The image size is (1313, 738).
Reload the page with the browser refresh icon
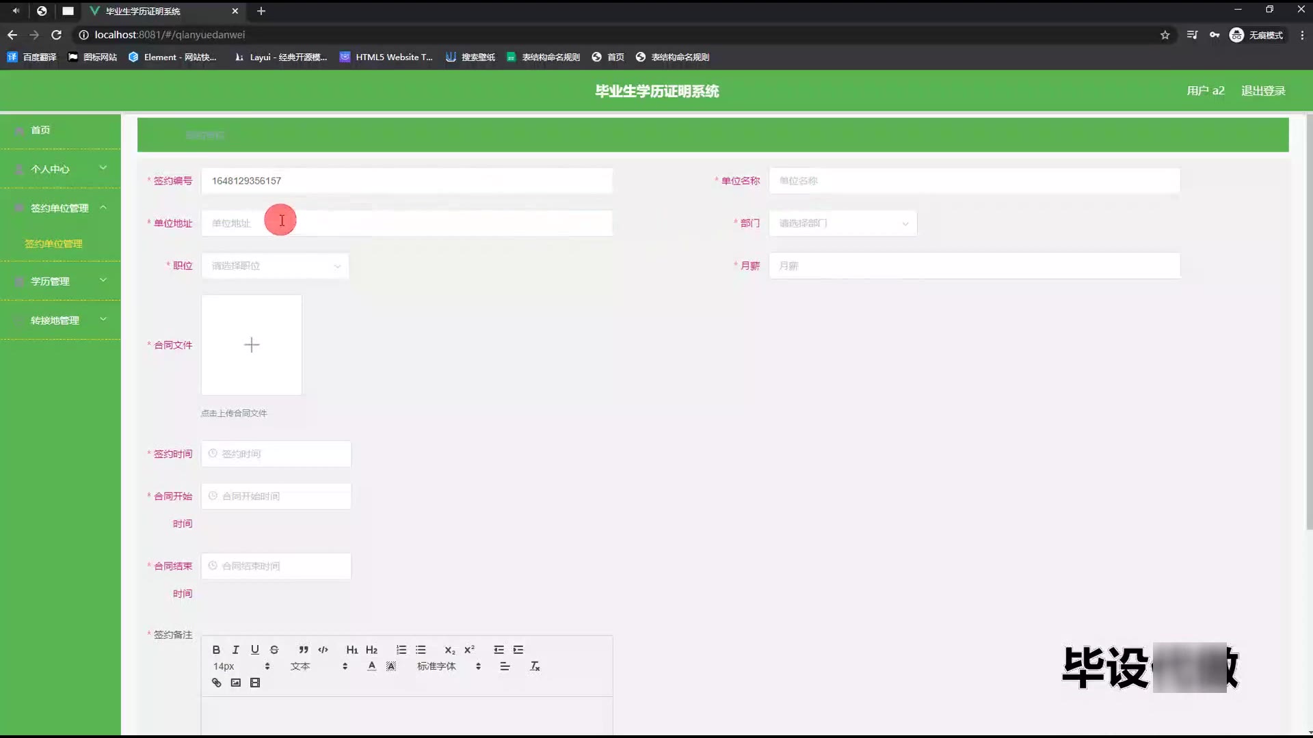pos(57,35)
